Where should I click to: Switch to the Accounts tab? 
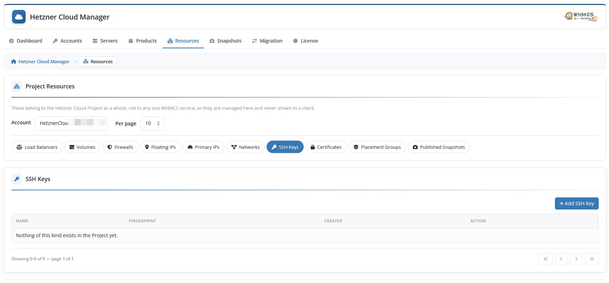tap(67, 41)
